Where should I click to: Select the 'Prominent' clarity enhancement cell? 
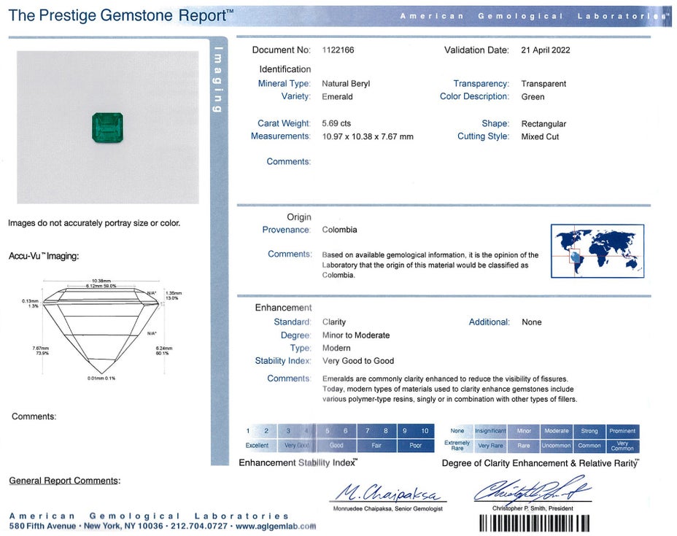(x=622, y=431)
